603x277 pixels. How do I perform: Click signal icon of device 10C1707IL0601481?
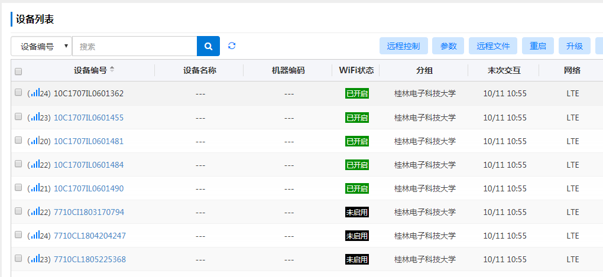(x=35, y=141)
